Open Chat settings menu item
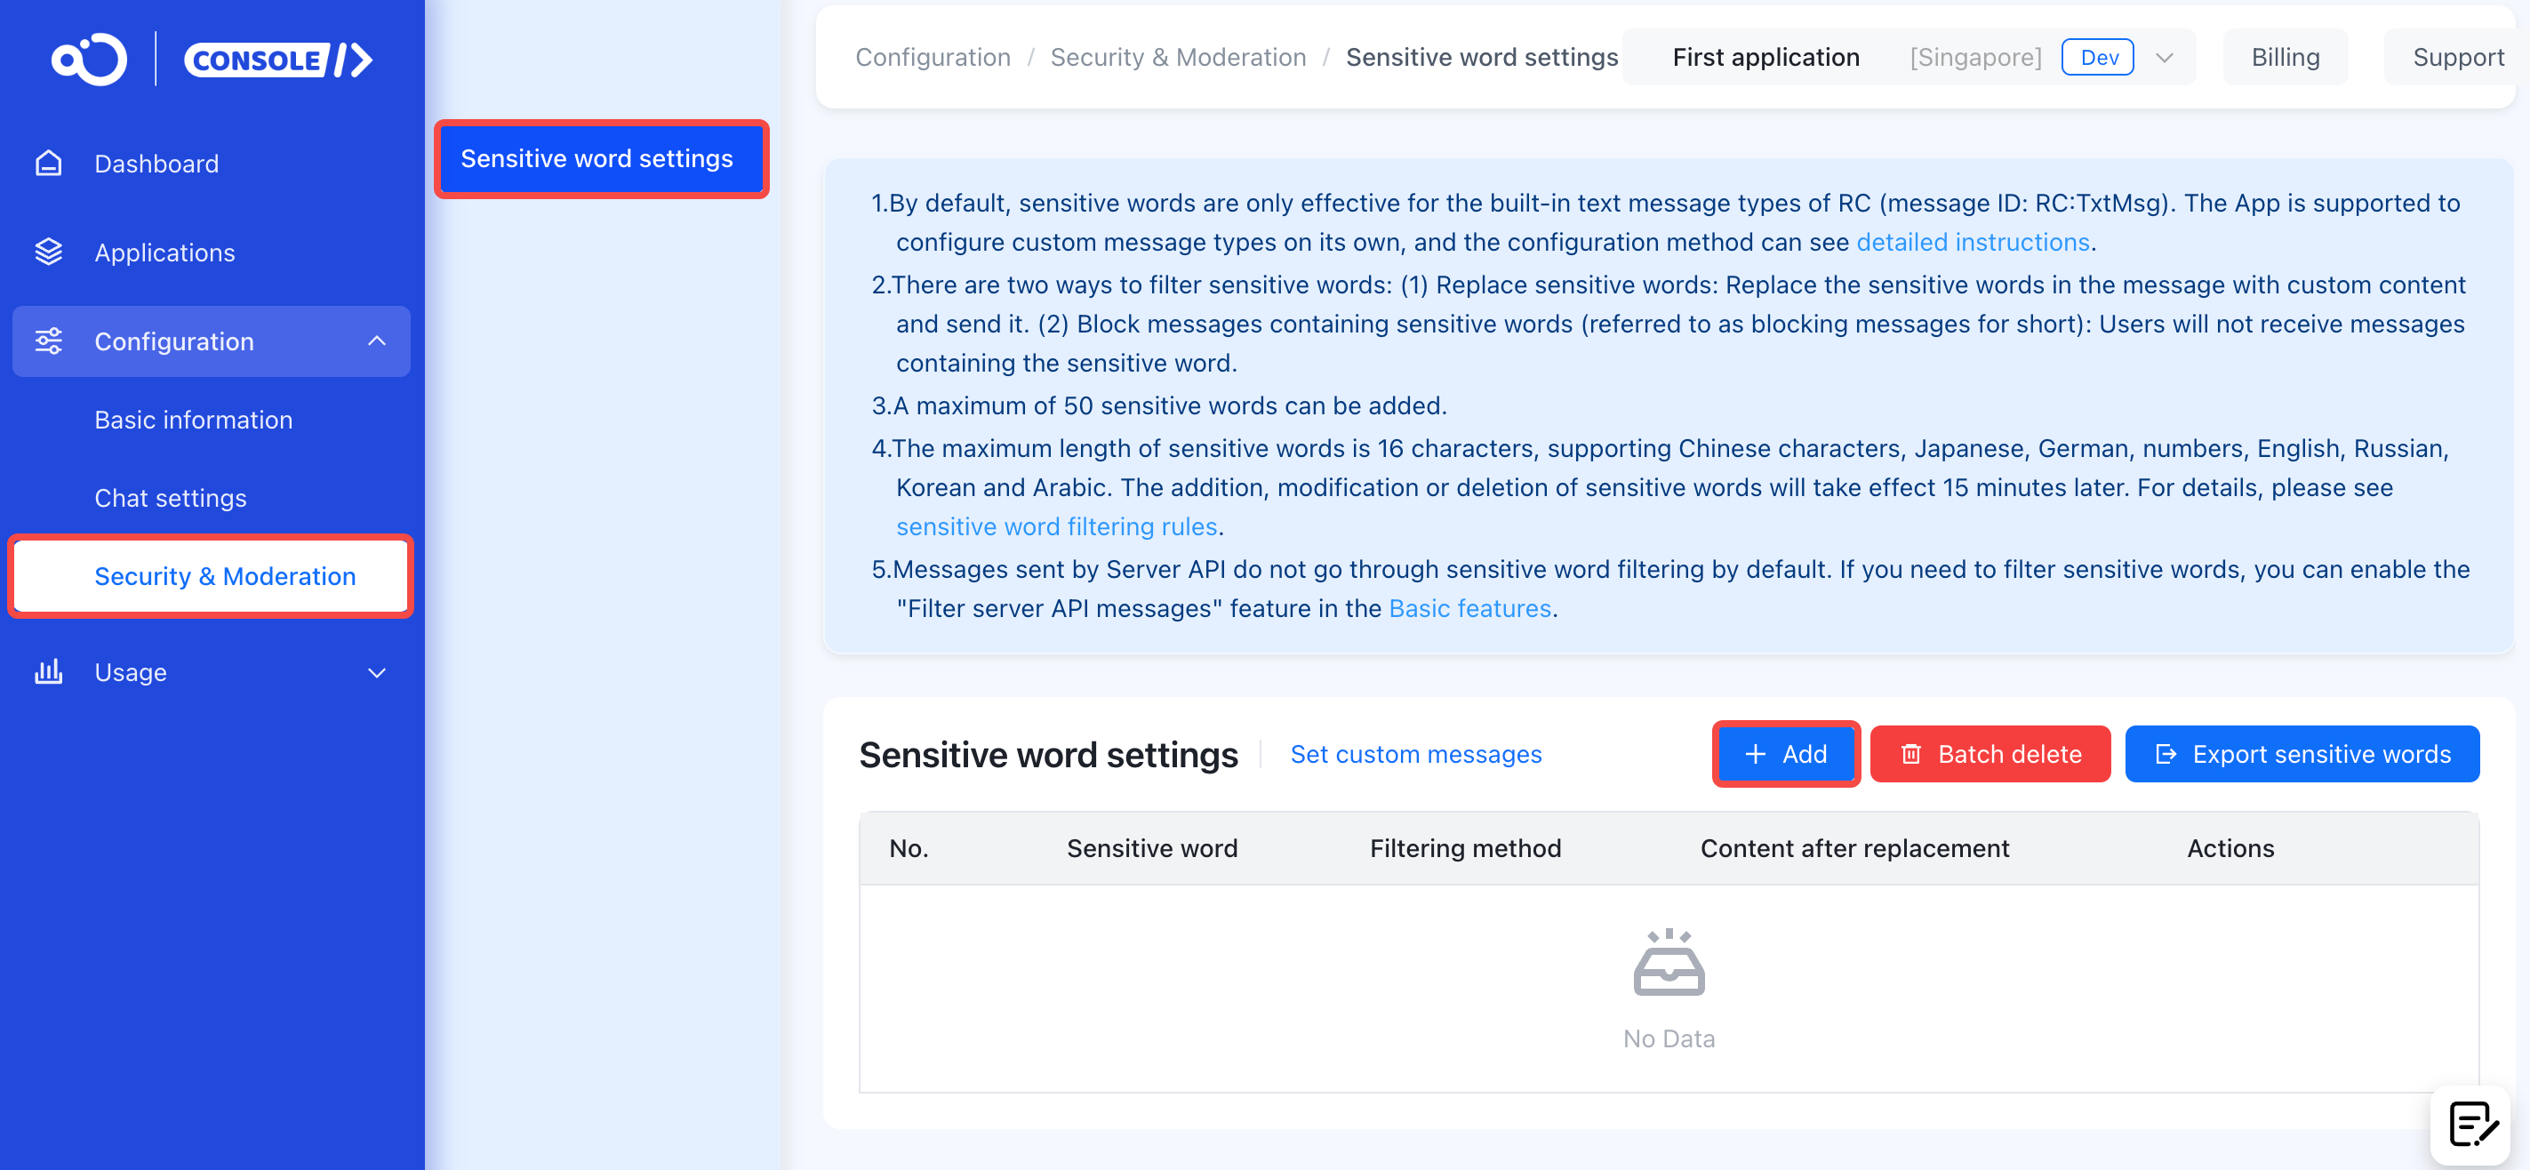The image size is (2530, 1170). pos(170,498)
